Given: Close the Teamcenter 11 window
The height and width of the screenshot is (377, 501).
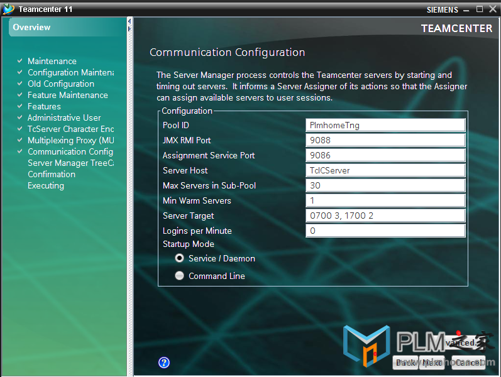Looking at the screenshot, I should tap(493, 9).
